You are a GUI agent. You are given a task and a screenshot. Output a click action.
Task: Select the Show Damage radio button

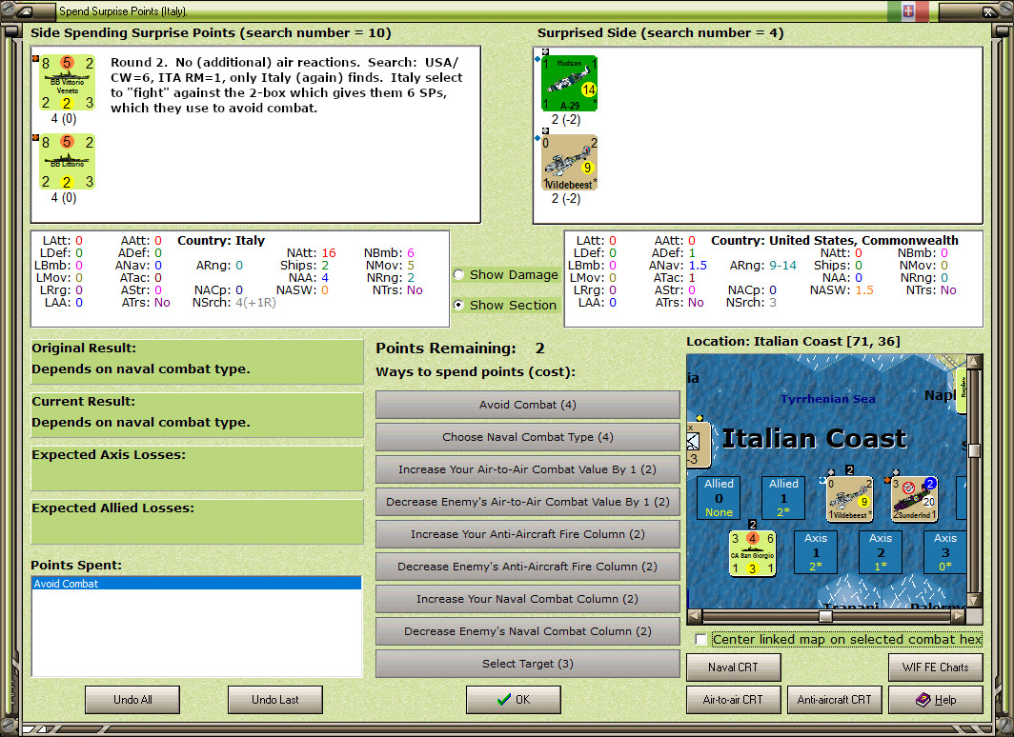(x=458, y=274)
